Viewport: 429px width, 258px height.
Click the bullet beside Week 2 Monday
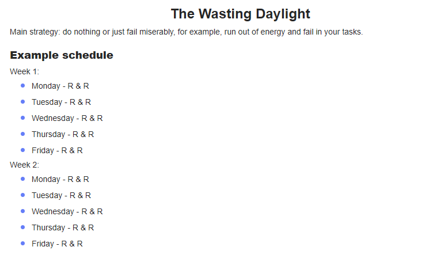pos(22,179)
